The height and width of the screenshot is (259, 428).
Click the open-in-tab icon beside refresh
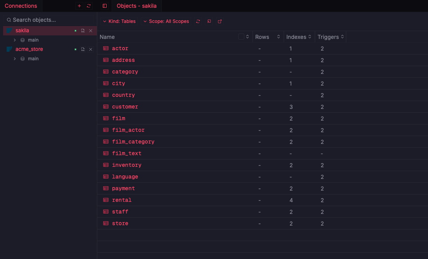pos(209,21)
